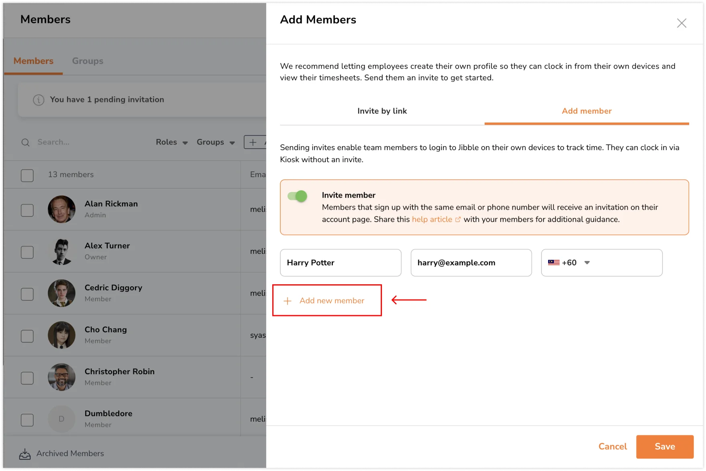Open Christopher Robin's avatar
This screenshot has width=706, height=471.
click(61, 377)
